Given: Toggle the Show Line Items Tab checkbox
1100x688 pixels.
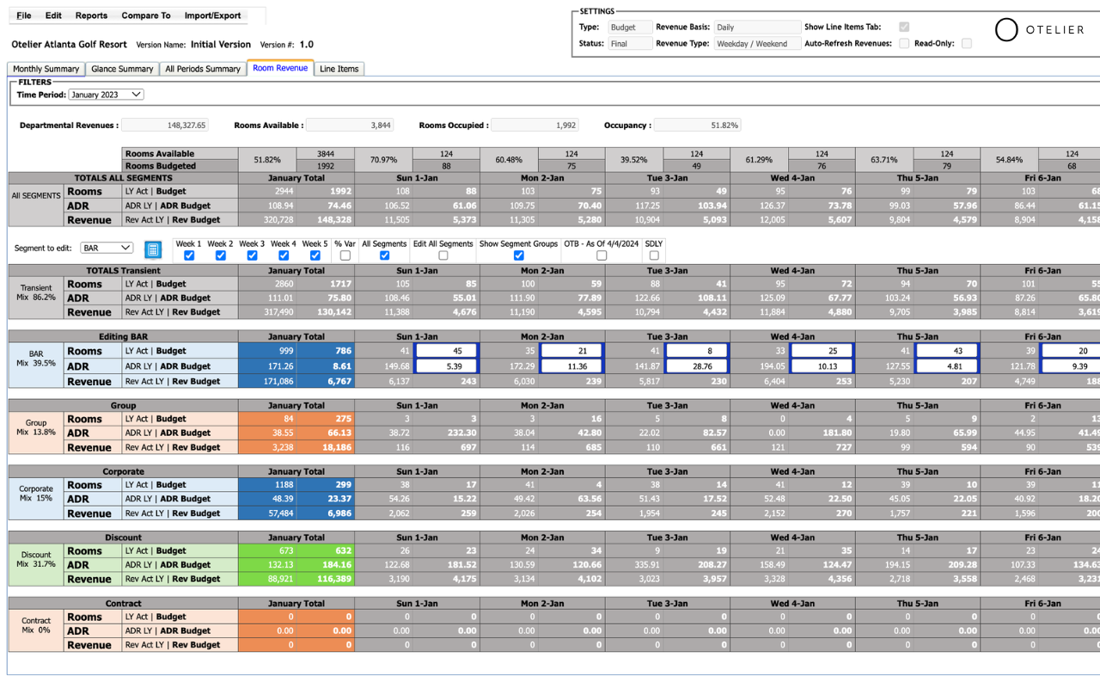Looking at the screenshot, I should click(904, 27).
